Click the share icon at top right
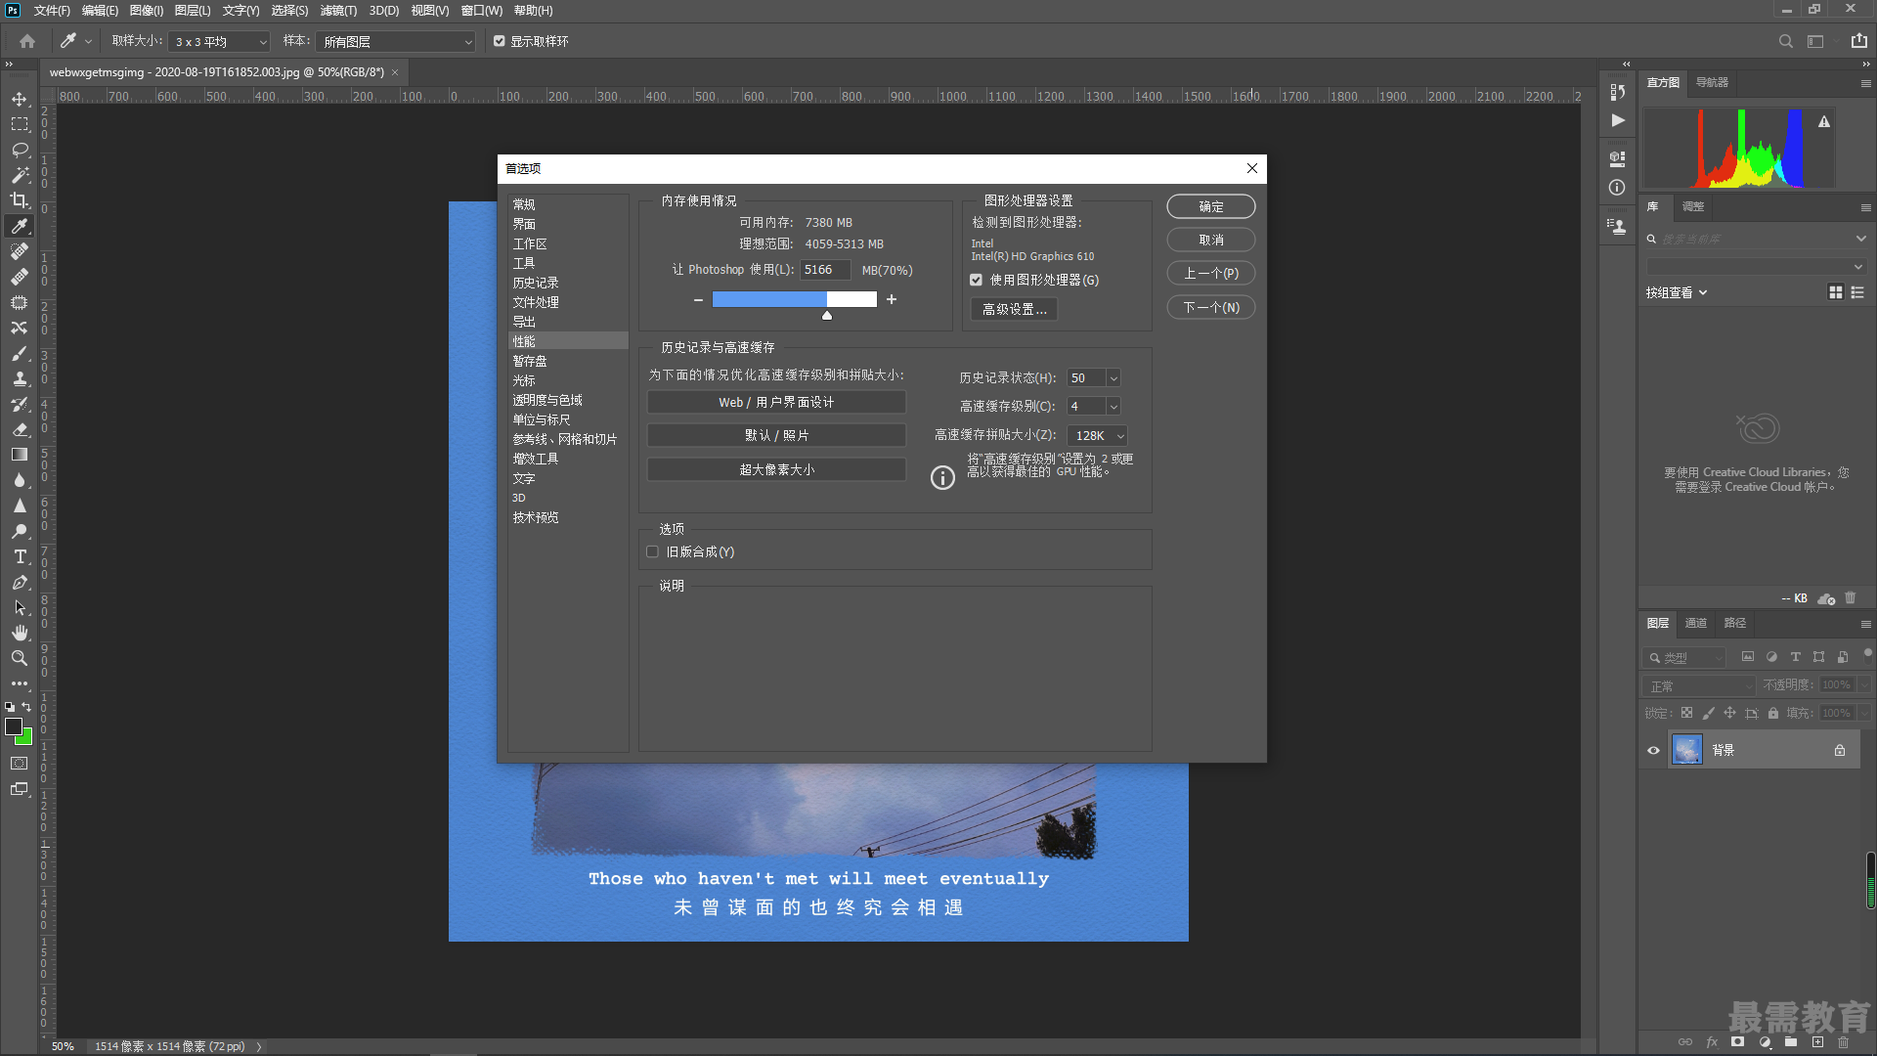Viewport: 1877px width, 1056px height. (1858, 41)
